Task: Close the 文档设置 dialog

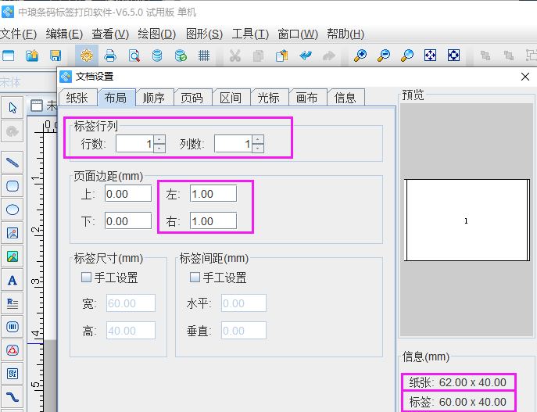Action: tap(525, 77)
